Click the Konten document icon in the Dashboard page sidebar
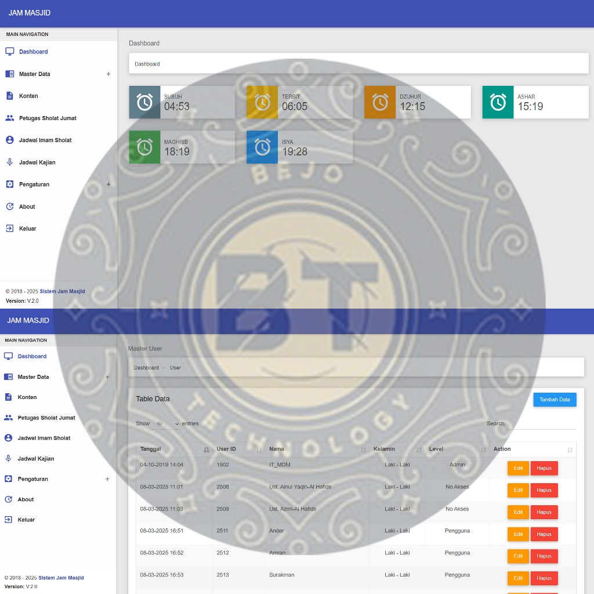 pyautogui.click(x=10, y=96)
